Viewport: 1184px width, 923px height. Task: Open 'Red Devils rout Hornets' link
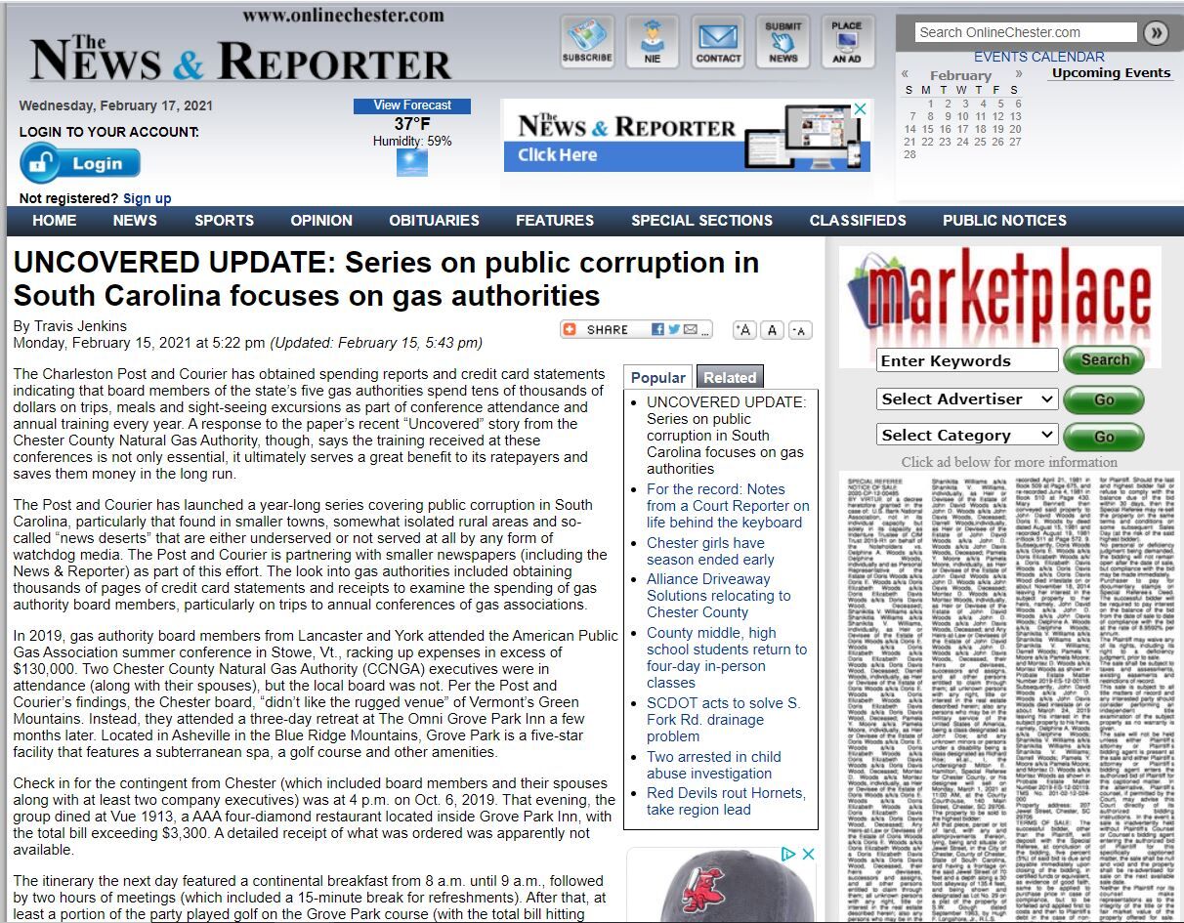pos(726,801)
